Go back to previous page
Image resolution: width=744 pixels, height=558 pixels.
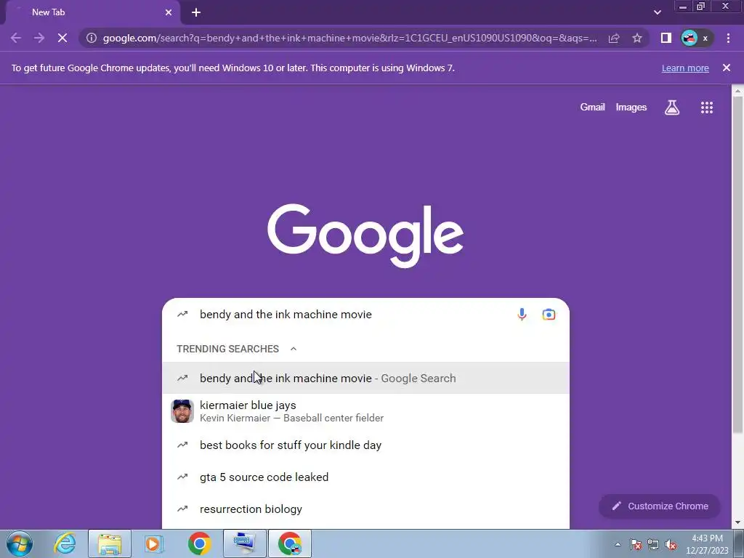[16, 38]
